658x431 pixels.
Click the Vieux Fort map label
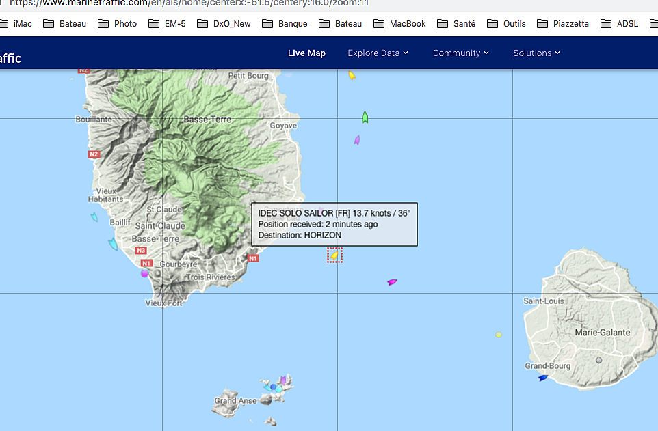(163, 303)
